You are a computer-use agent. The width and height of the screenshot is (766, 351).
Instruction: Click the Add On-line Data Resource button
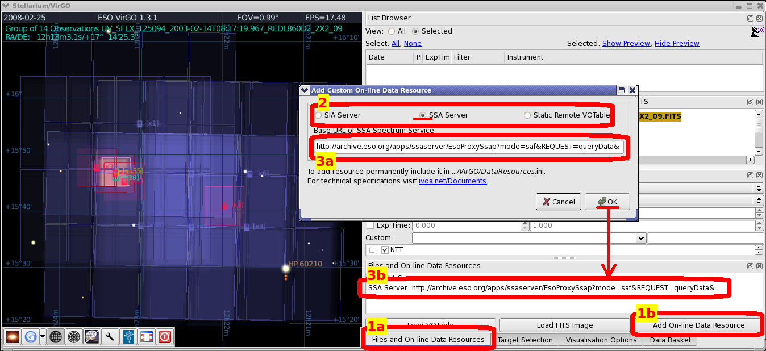698,325
